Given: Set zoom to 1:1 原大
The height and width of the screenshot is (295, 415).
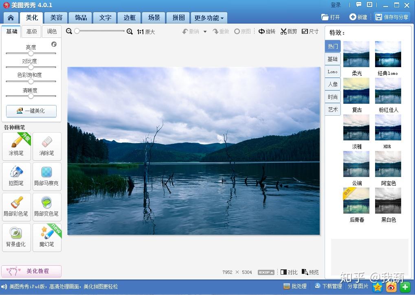Looking at the screenshot, I should [x=146, y=32].
